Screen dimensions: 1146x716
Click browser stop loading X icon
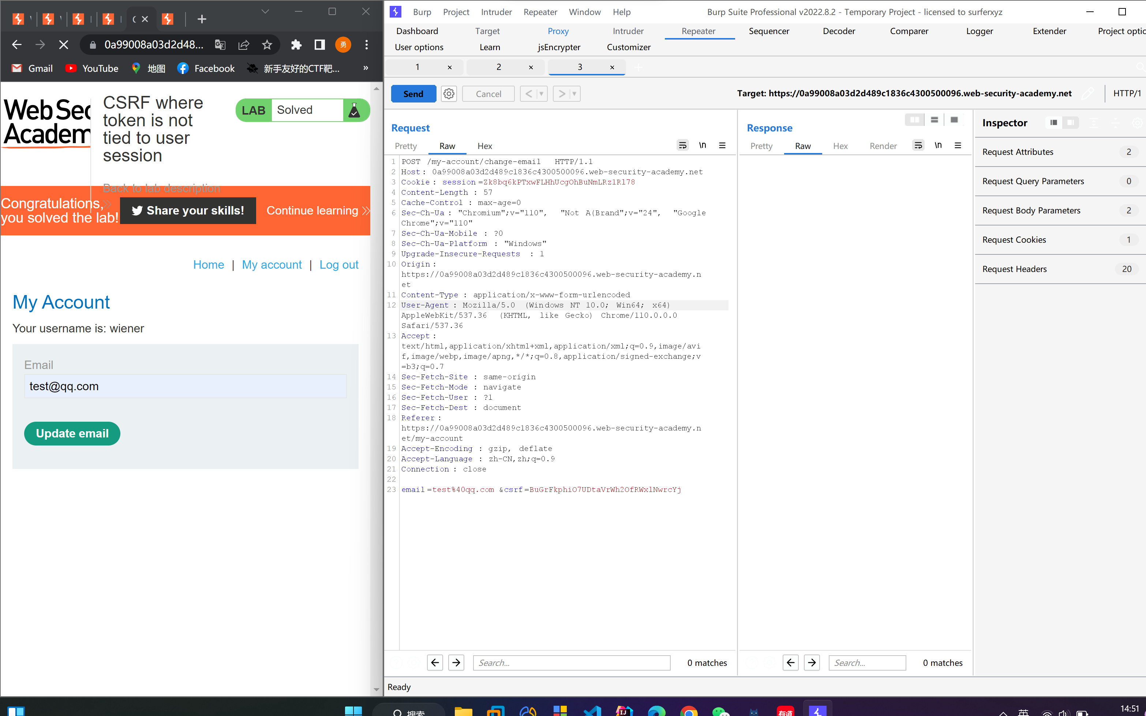63,45
